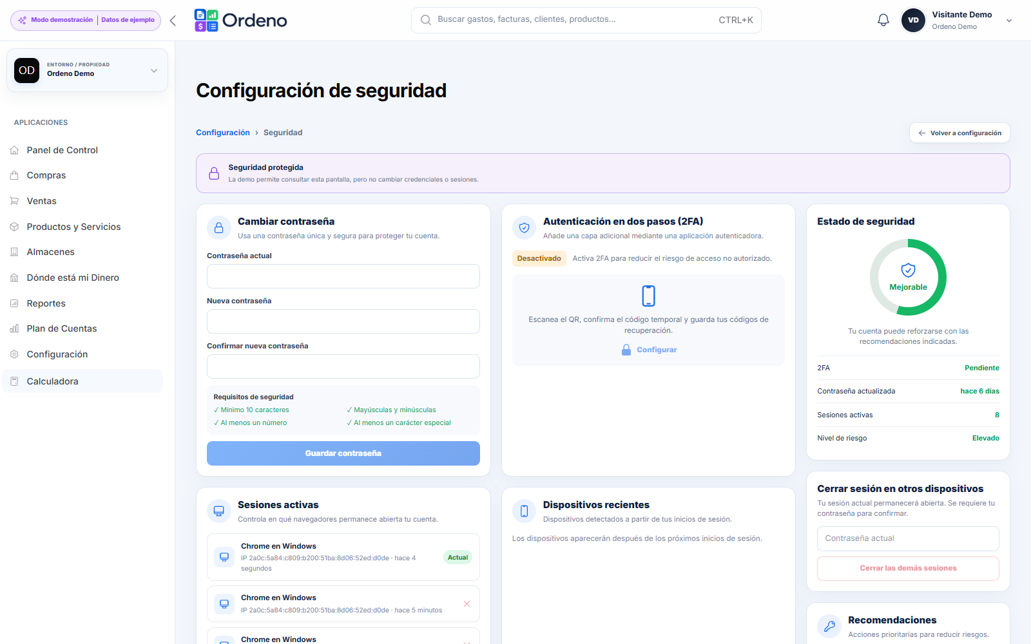
Task: Click the Compras bag icon
Action: click(14, 175)
